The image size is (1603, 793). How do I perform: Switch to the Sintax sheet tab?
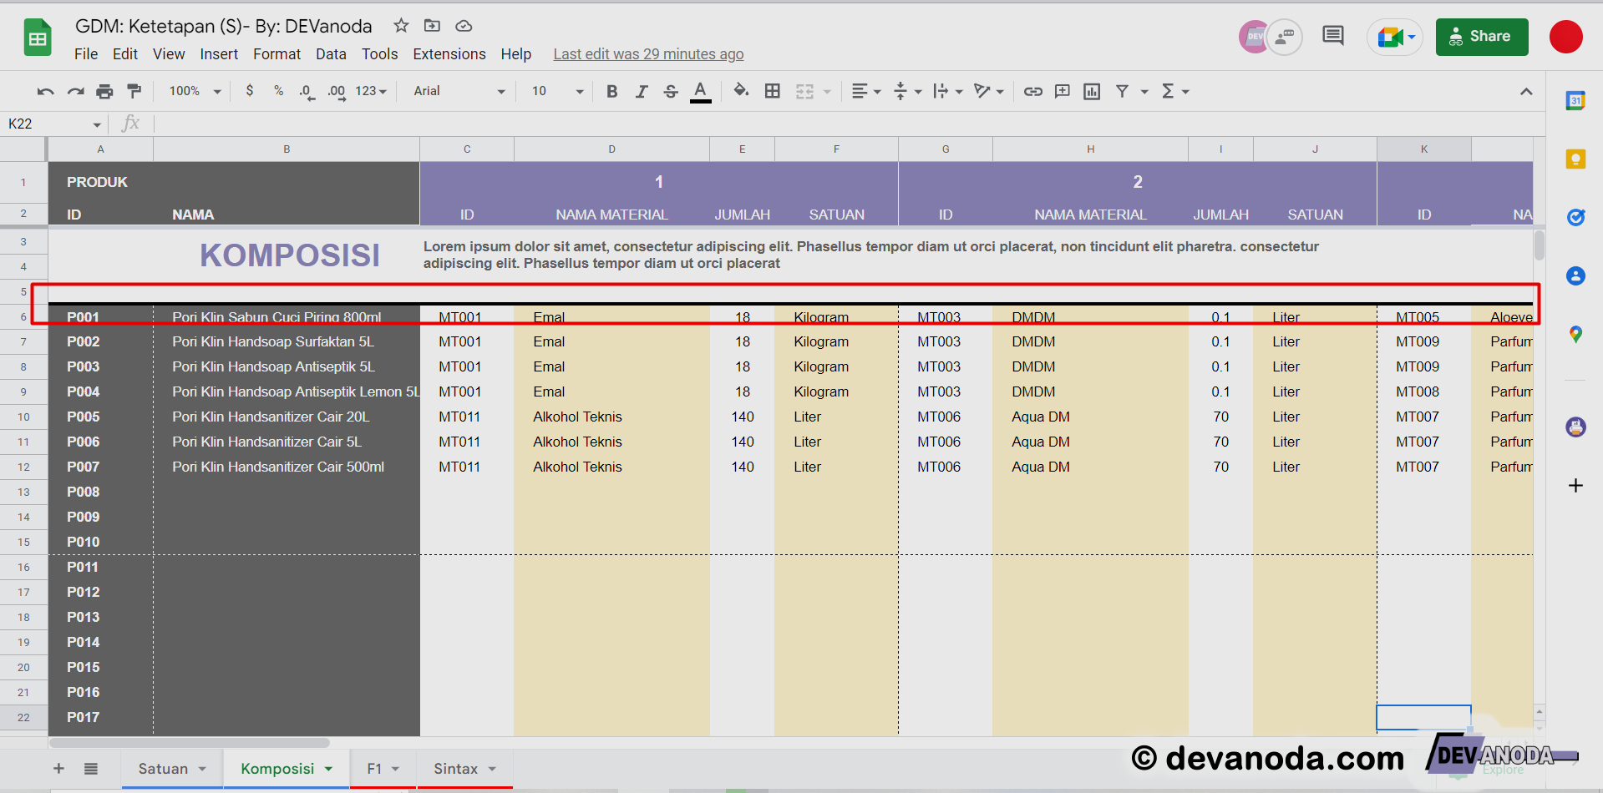[465, 769]
